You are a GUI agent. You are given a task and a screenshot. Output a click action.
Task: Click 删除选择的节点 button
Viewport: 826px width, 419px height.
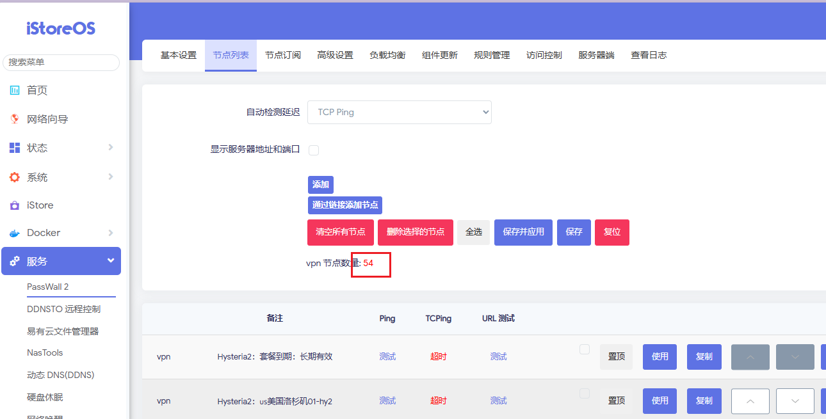(416, 232)
